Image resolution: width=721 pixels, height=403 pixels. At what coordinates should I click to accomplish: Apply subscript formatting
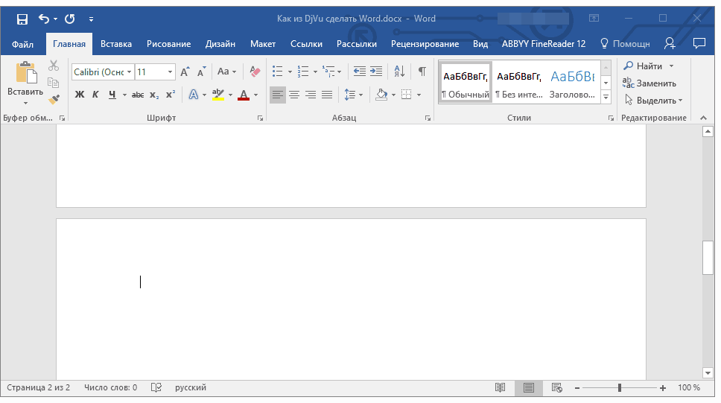point(154,95)
